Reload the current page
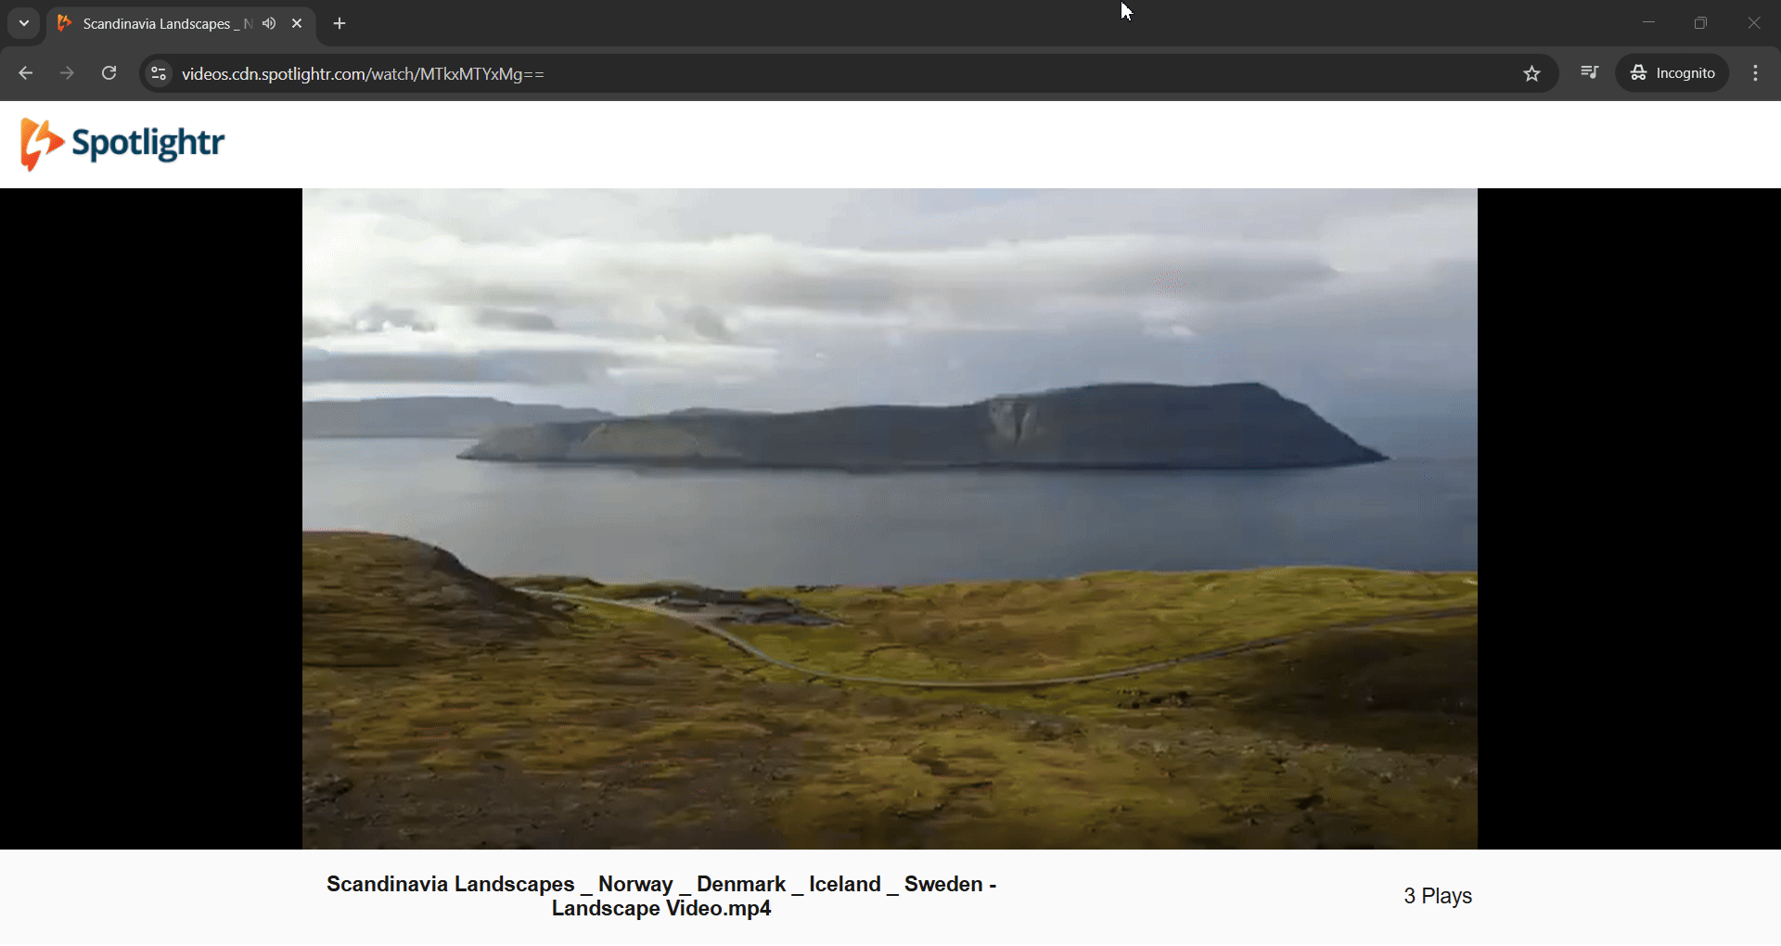The height and width of the screenshot is (946, 1781). click(109, 73)
